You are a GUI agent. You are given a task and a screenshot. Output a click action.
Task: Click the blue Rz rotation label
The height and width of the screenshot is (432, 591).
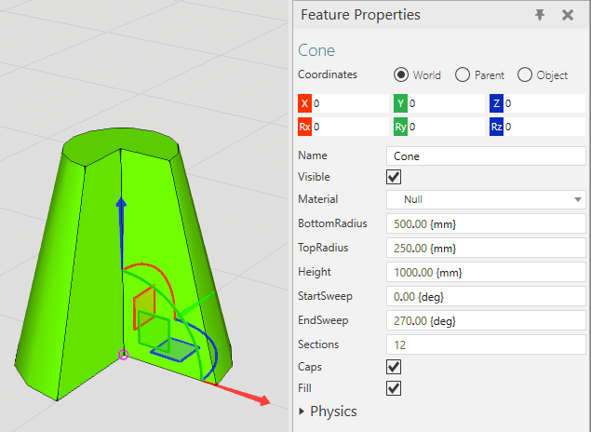pyautogui.click(x=496, y=126)
